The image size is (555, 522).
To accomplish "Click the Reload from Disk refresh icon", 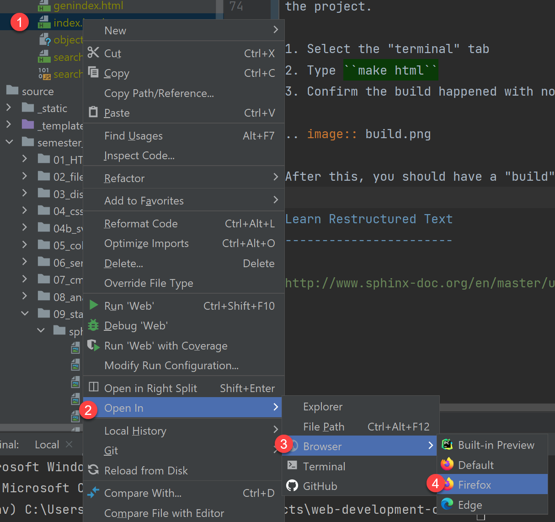I will coord(93,470).
